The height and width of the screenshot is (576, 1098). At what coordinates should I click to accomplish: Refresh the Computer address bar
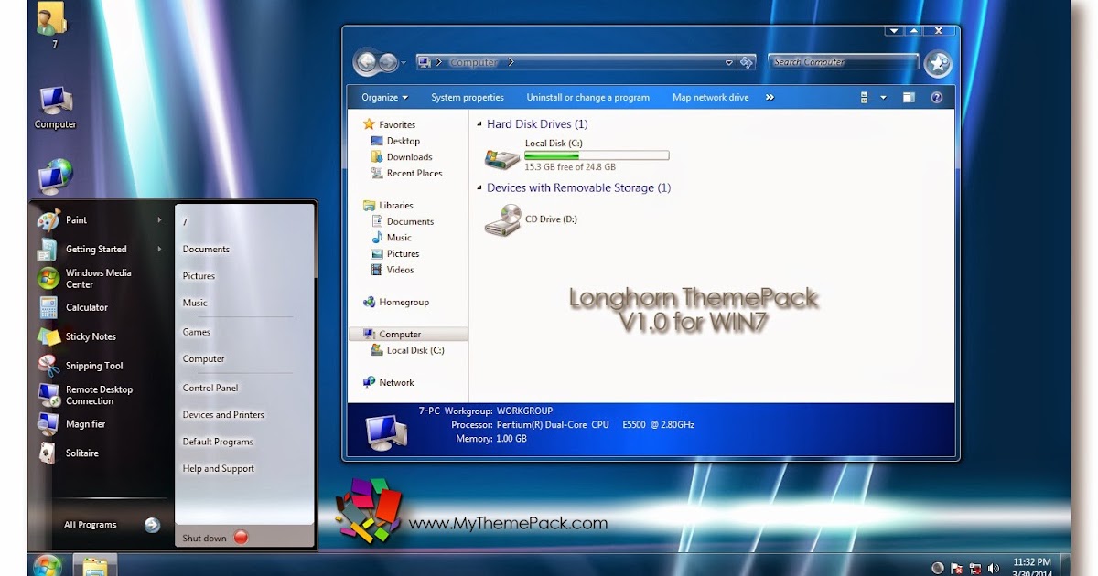pos(747,62)
